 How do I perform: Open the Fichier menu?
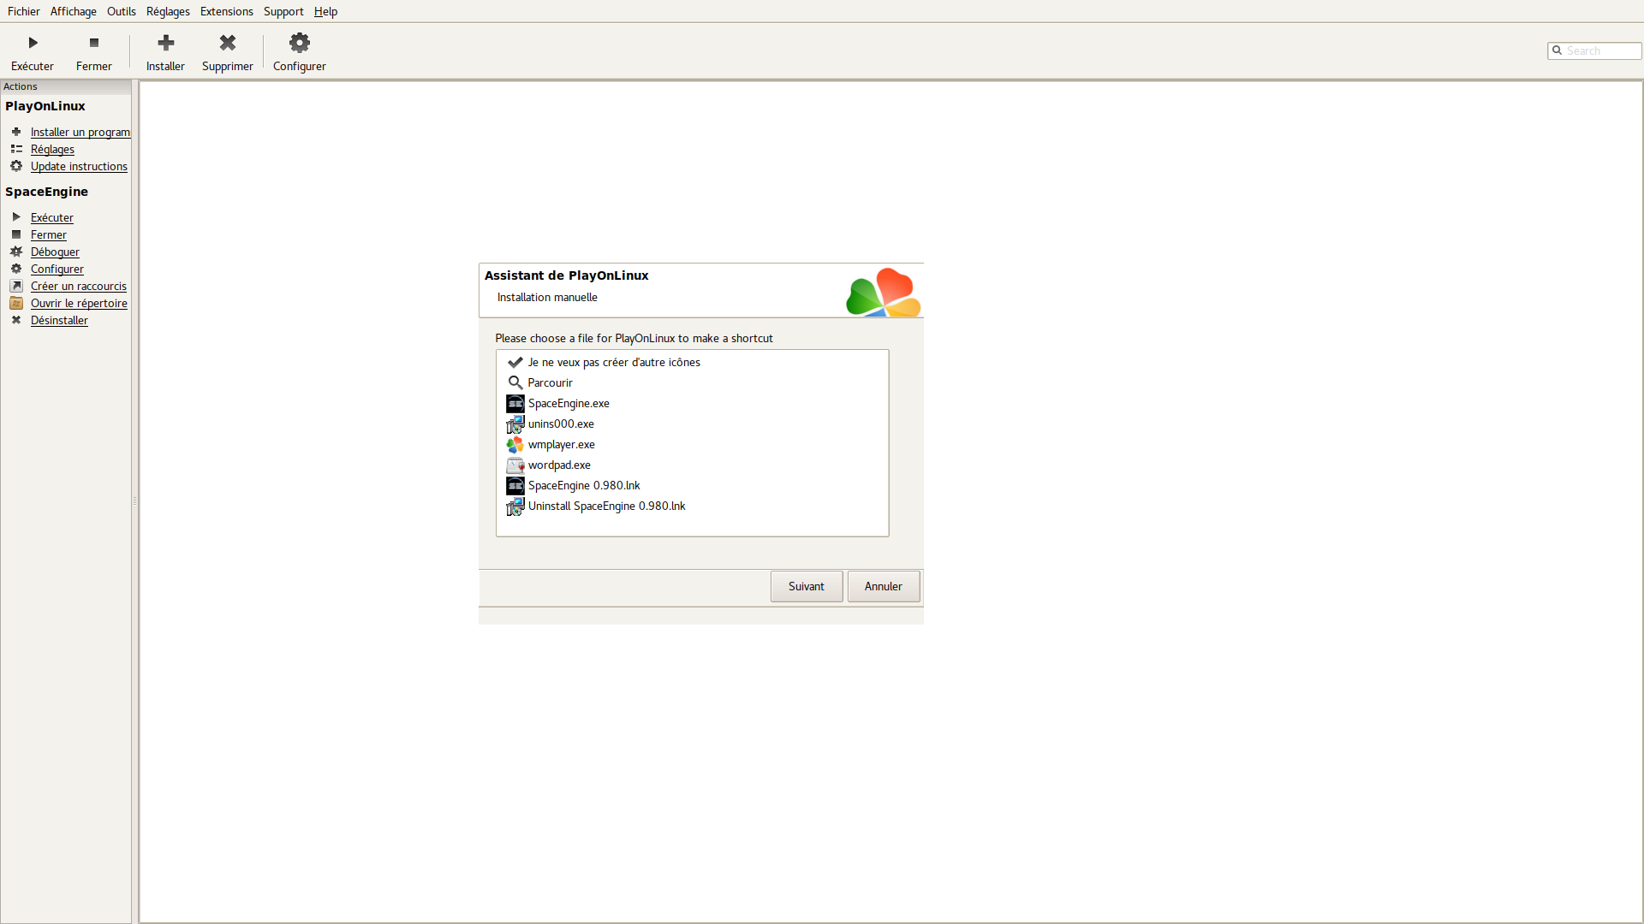pos(22,11)
